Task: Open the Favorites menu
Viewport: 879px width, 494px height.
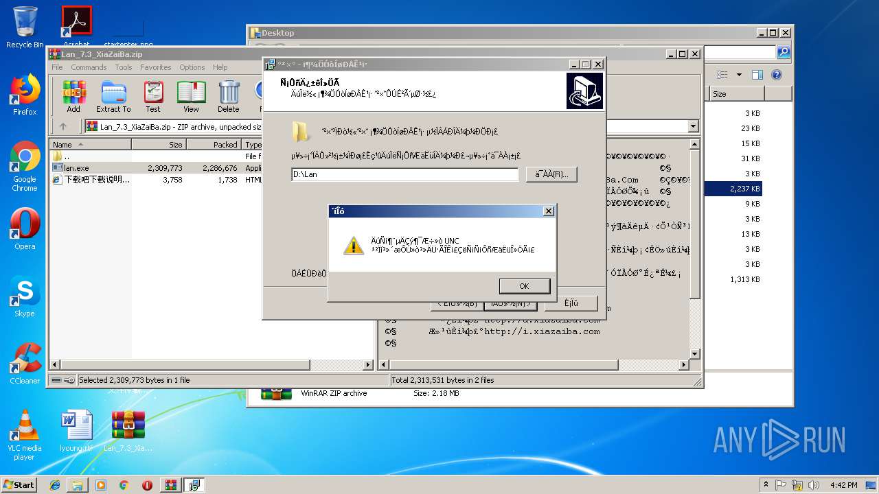Action: click(x=156, y=67)
